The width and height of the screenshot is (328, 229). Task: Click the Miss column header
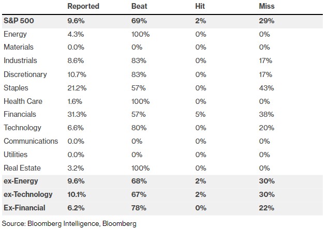tap(266, 6)
